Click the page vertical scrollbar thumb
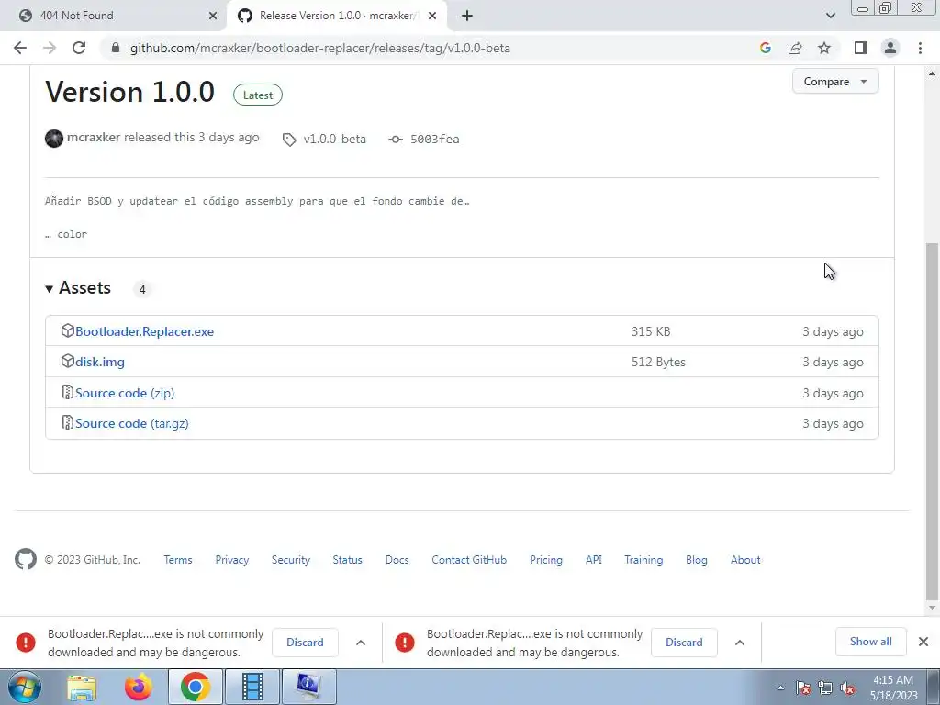Screen dimensions: 940x705 pos(932,420)
